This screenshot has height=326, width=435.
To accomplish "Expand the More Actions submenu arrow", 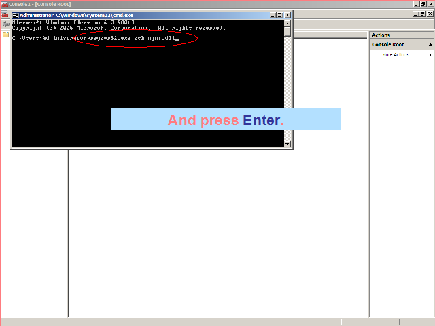I will click(430, 54).
